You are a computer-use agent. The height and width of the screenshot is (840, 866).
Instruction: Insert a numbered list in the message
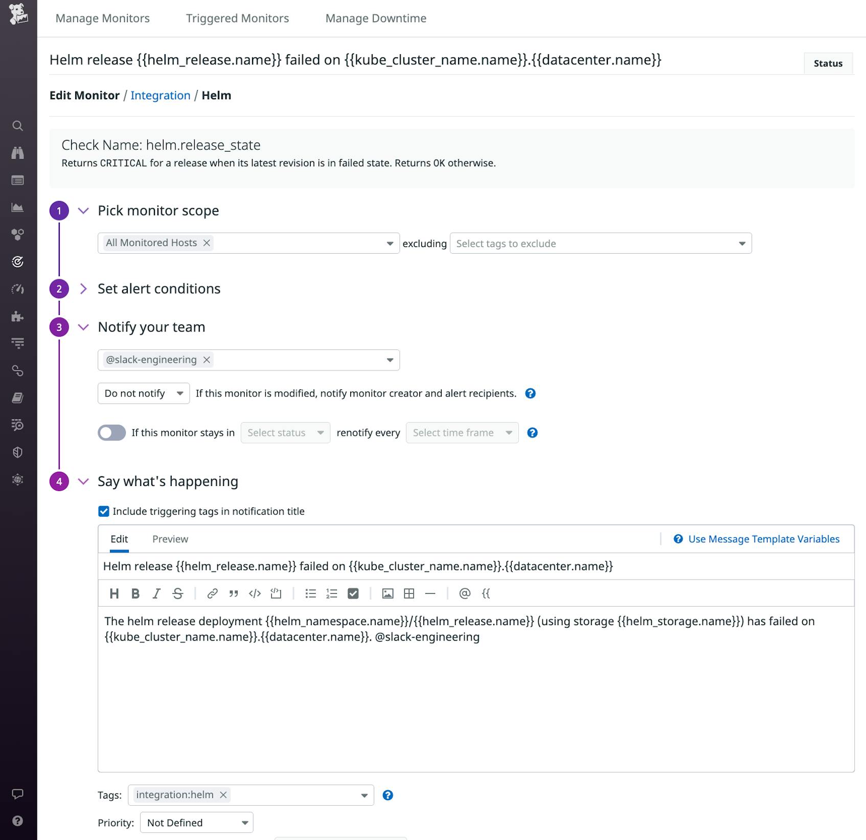(x=331, y=593)
